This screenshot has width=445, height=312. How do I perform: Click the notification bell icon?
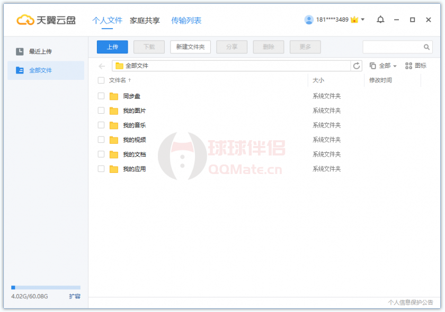click(380, 20)
